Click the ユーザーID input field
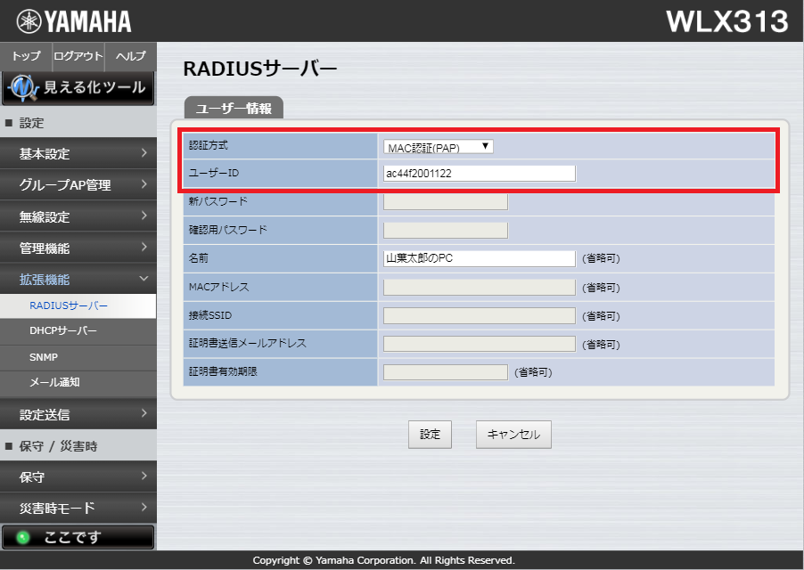 [479, 173]
